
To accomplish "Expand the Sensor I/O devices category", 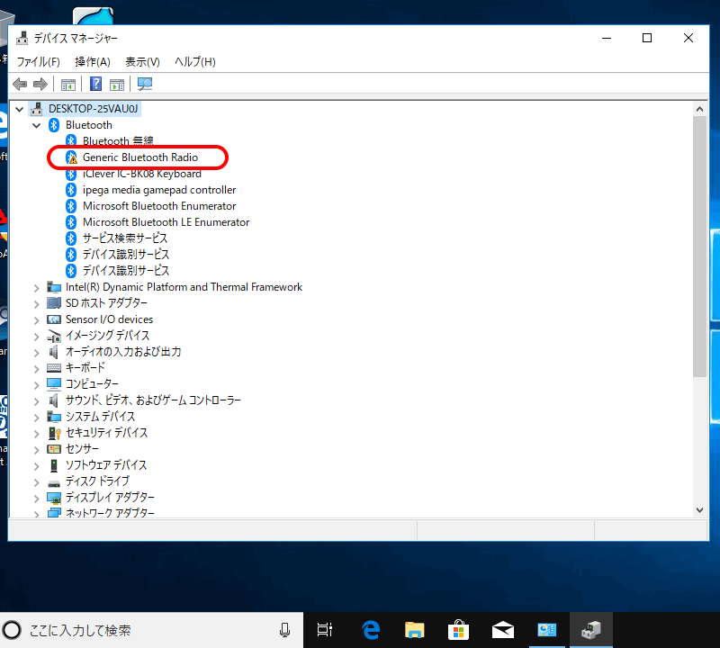I will [x=37, y=319].
